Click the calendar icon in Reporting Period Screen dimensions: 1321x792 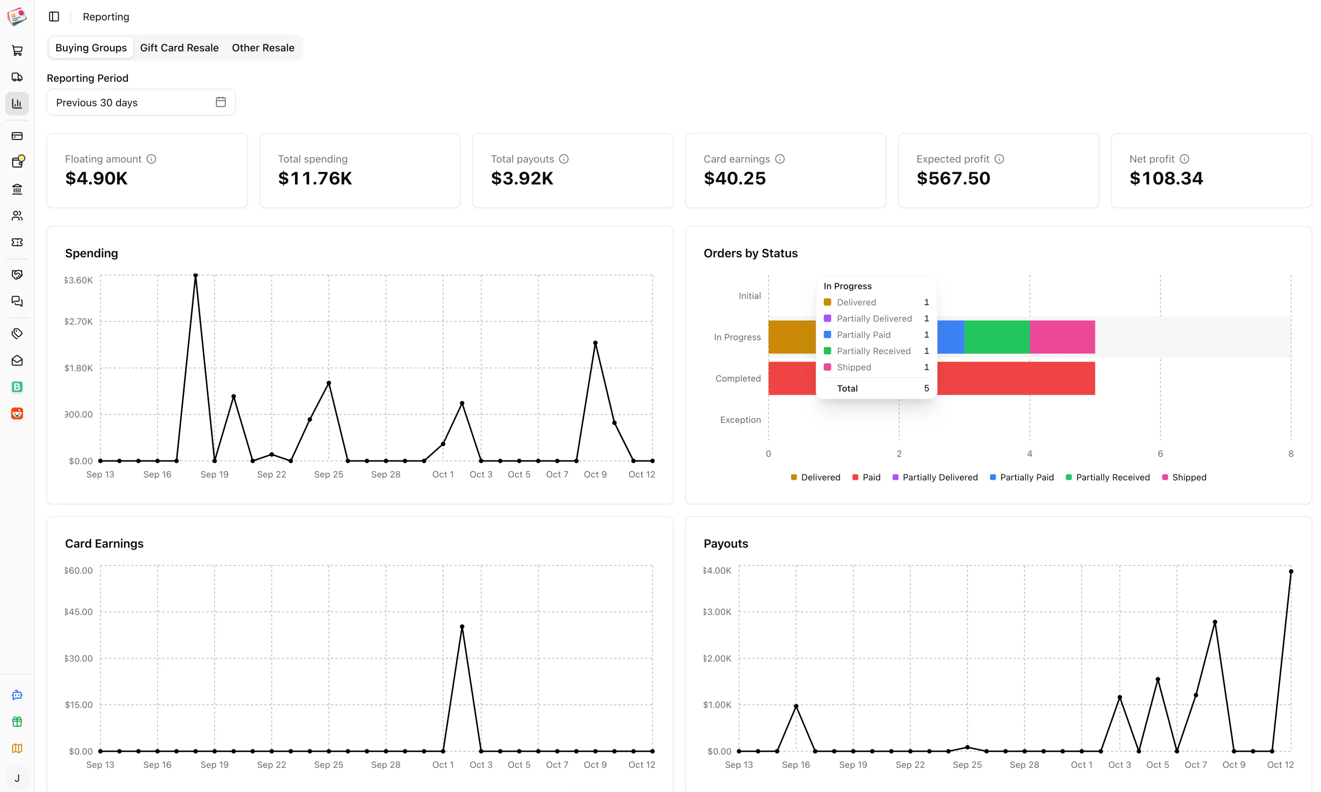tap(221, 102)
